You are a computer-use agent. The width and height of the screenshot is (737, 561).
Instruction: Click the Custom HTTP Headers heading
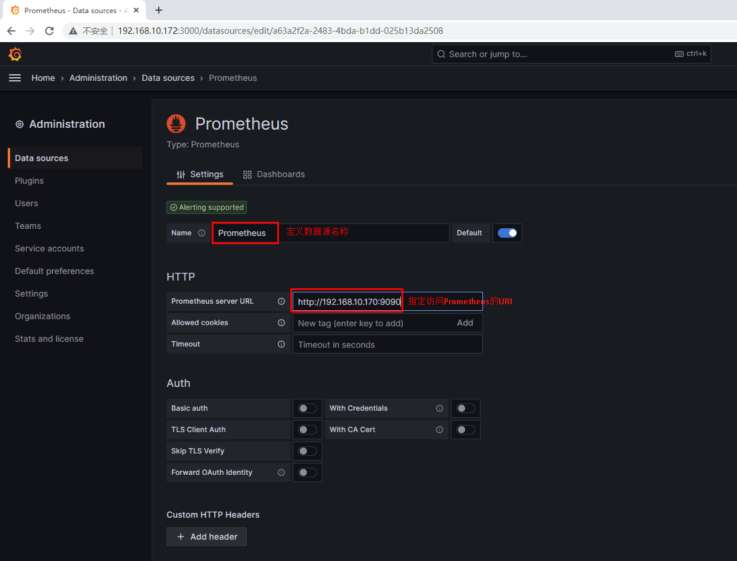click(213, 515)
